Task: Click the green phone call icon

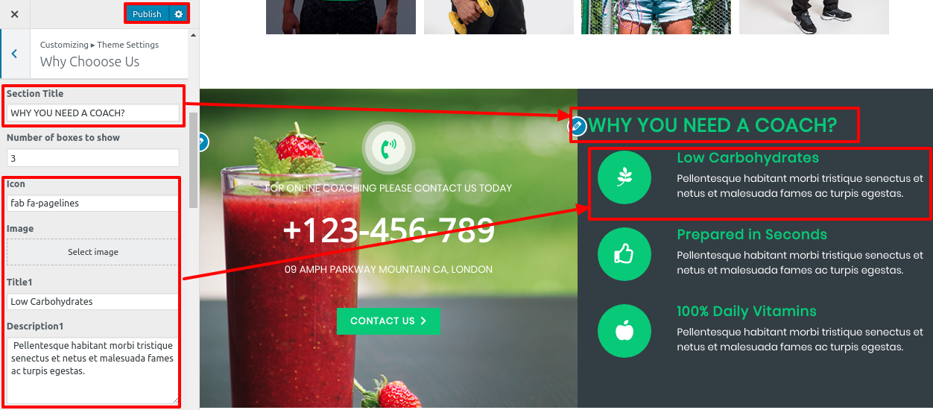Action: [x=388, y=148]
